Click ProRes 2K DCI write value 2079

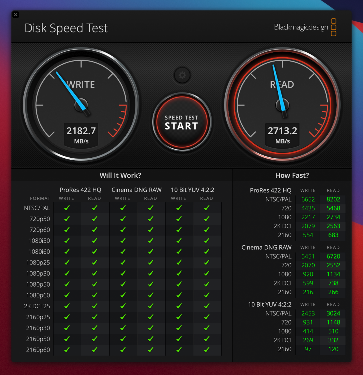click(x=308, y=226)
